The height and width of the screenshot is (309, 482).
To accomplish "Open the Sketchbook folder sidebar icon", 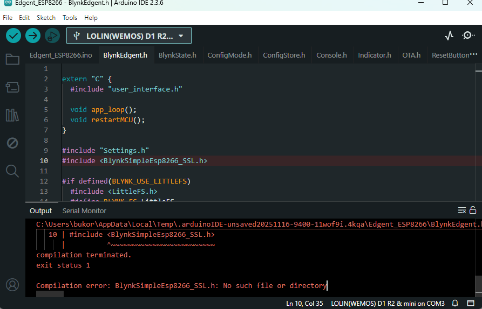I will tap(12, 59).
